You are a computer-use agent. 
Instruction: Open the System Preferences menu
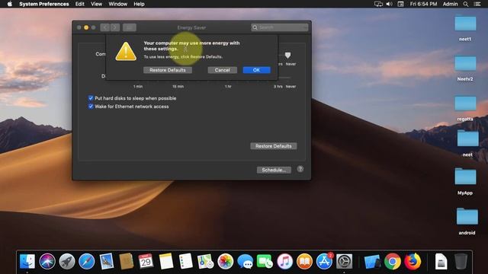44,4
